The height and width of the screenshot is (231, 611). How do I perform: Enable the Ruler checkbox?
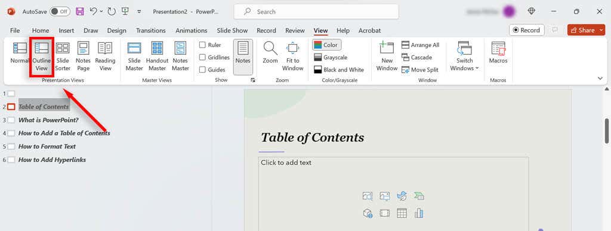(x=202, y=45)
